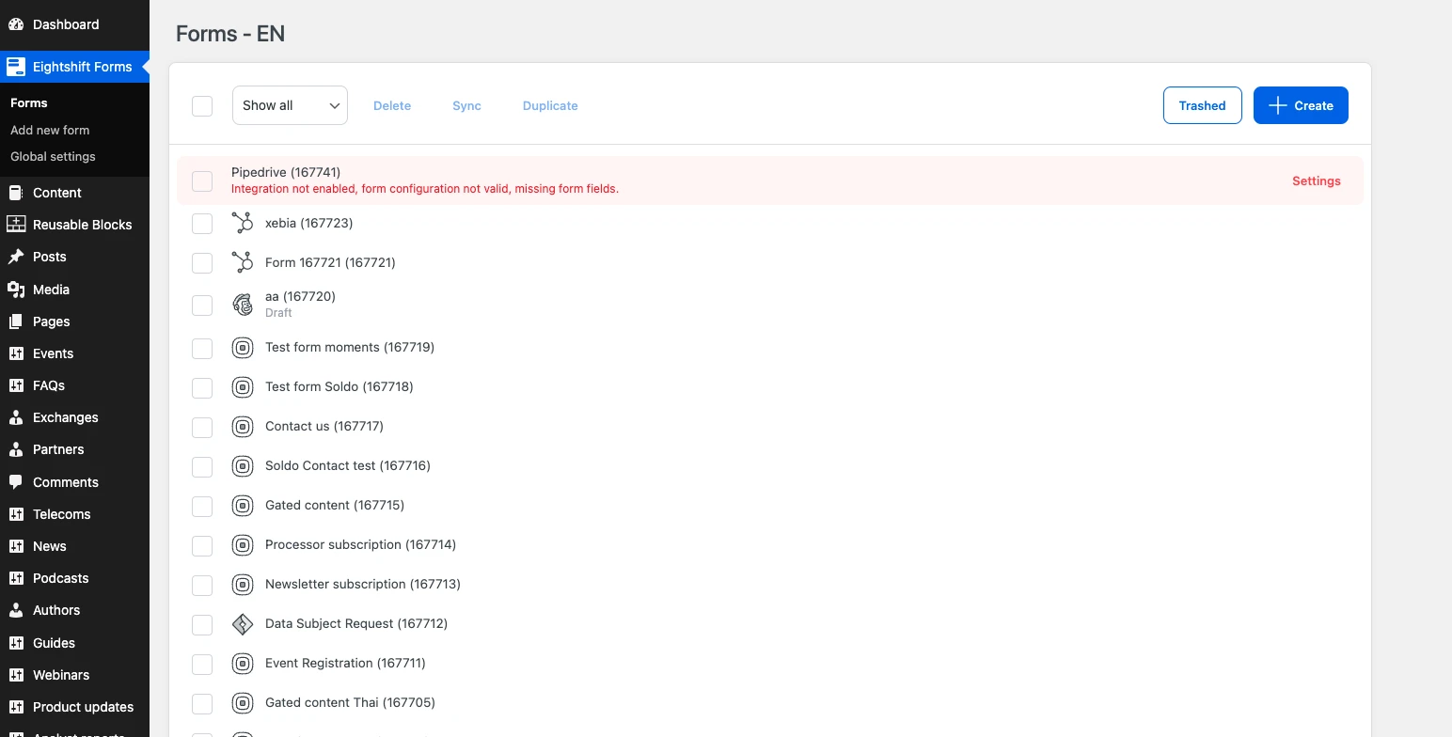Screen dimensions: 1452x737
Task: Click the Moments icon beside Newsletter subscription
Action: [242, 585]
